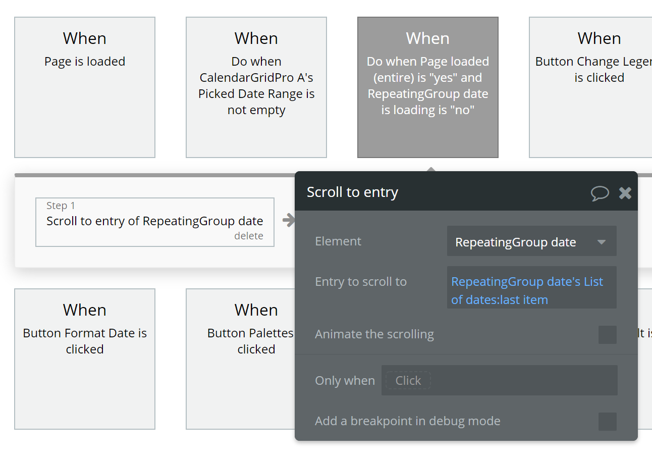
Task: Click the arrow icon after Step 1
Action: (x=289, y=220)
